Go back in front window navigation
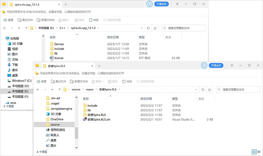Viewport: 263px width, 156px height. [38, 90]
